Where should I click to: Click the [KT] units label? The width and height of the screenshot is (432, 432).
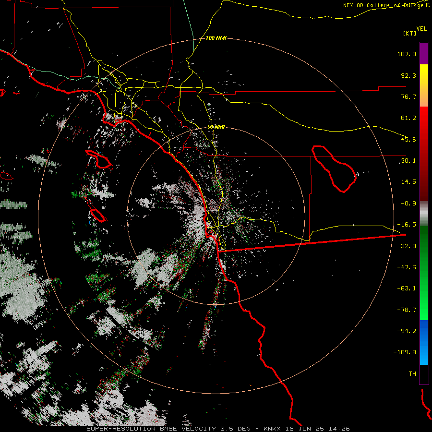410,33
